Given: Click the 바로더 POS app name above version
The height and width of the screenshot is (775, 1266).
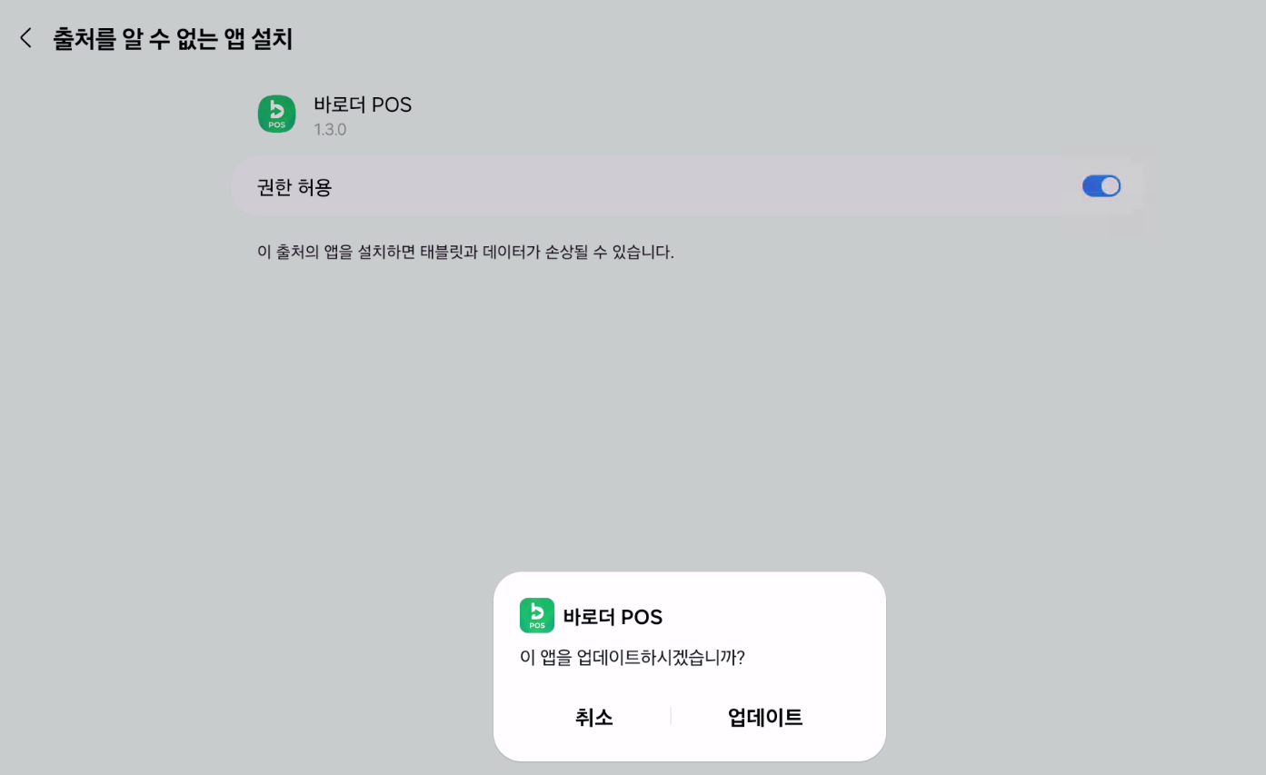Looking at the screenshot, I should pyautogui.click(x=363, y=104).
